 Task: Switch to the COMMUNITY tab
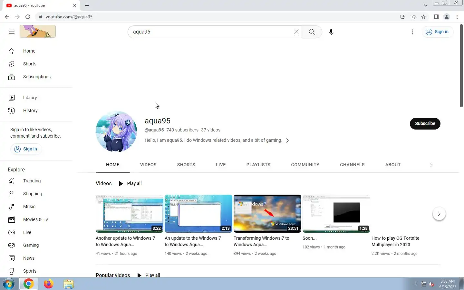305,165
